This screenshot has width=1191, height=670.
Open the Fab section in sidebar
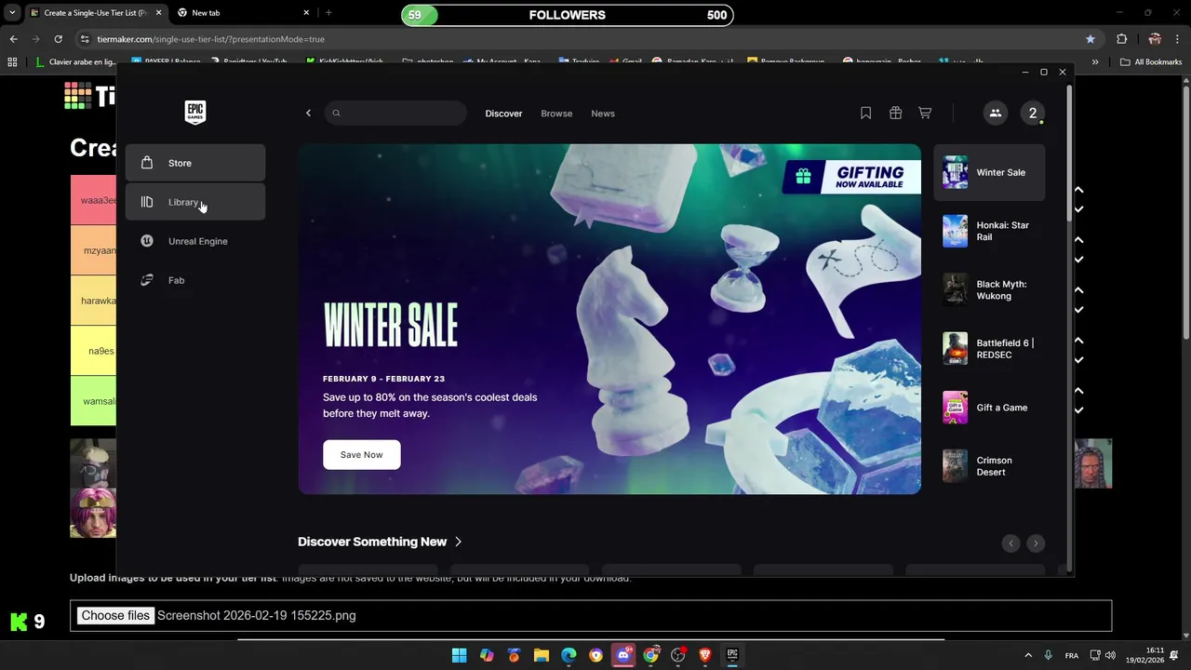coord(195,280)
